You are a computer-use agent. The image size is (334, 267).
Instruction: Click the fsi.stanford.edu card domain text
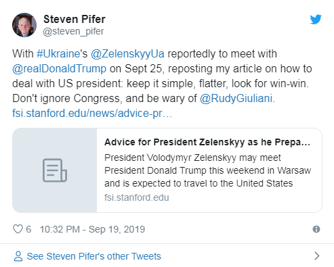coord(137,197)
